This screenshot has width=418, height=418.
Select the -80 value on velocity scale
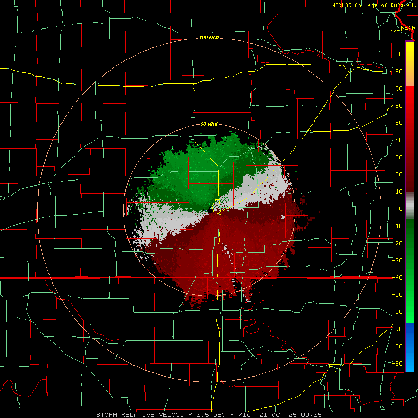[397, 346]
